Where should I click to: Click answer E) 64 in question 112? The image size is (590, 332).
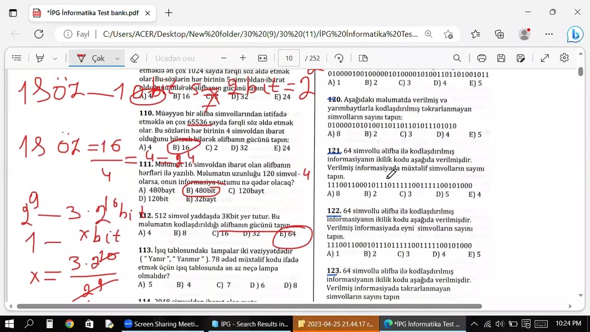click(287, 234)
